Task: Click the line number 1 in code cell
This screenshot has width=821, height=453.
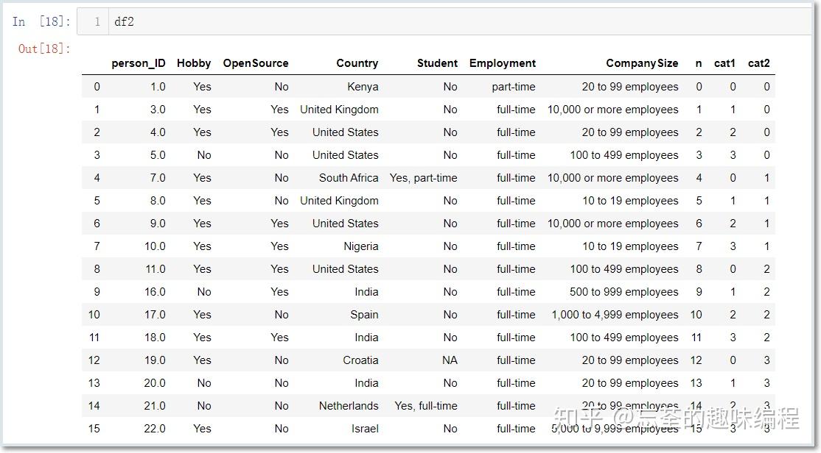Action: coord(97,21)
